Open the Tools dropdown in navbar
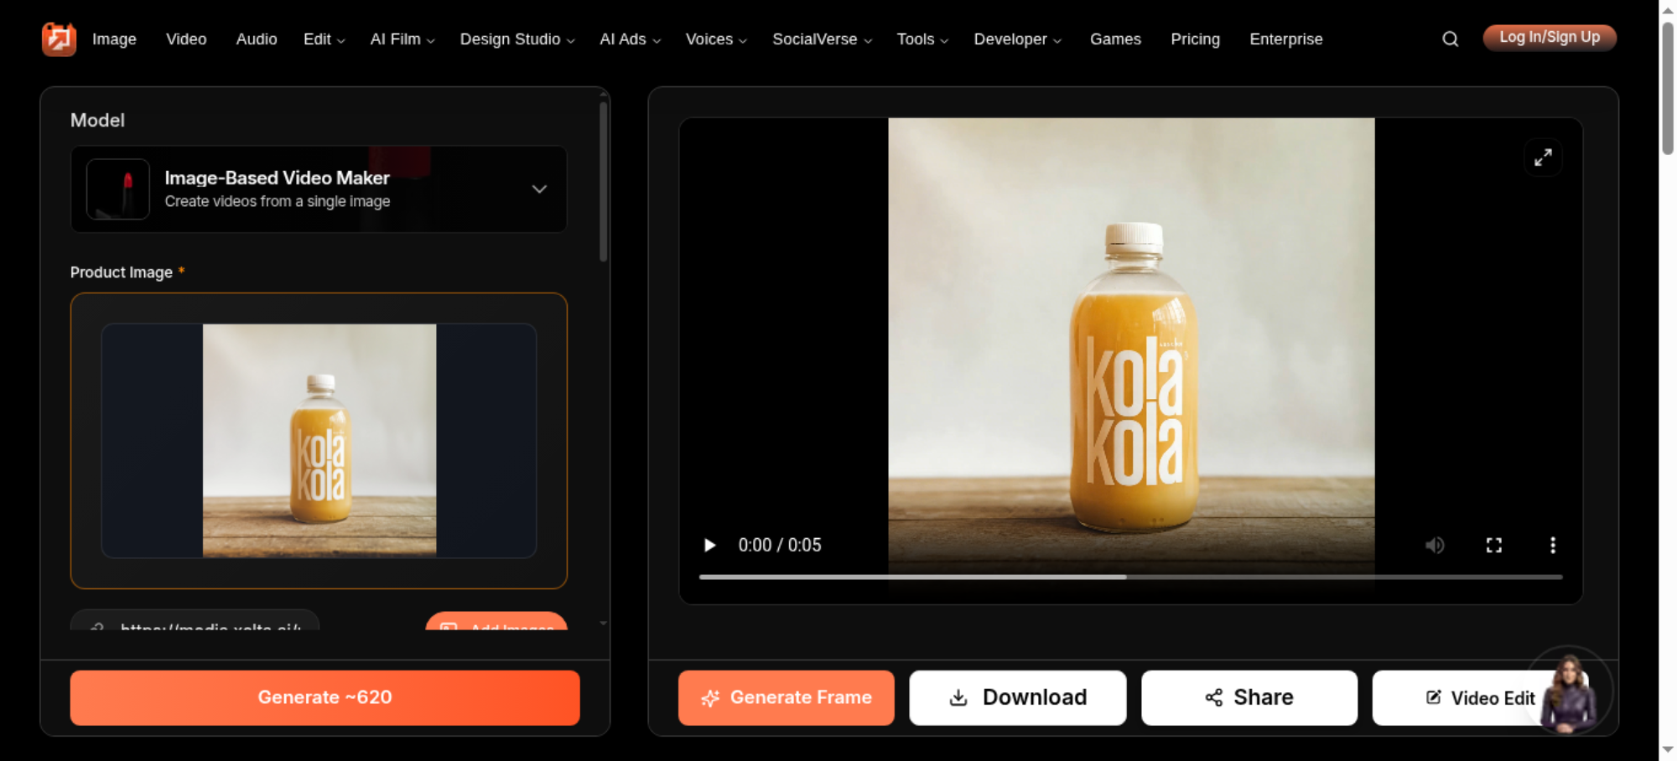 pyautogui.click(x=922, y=39)
